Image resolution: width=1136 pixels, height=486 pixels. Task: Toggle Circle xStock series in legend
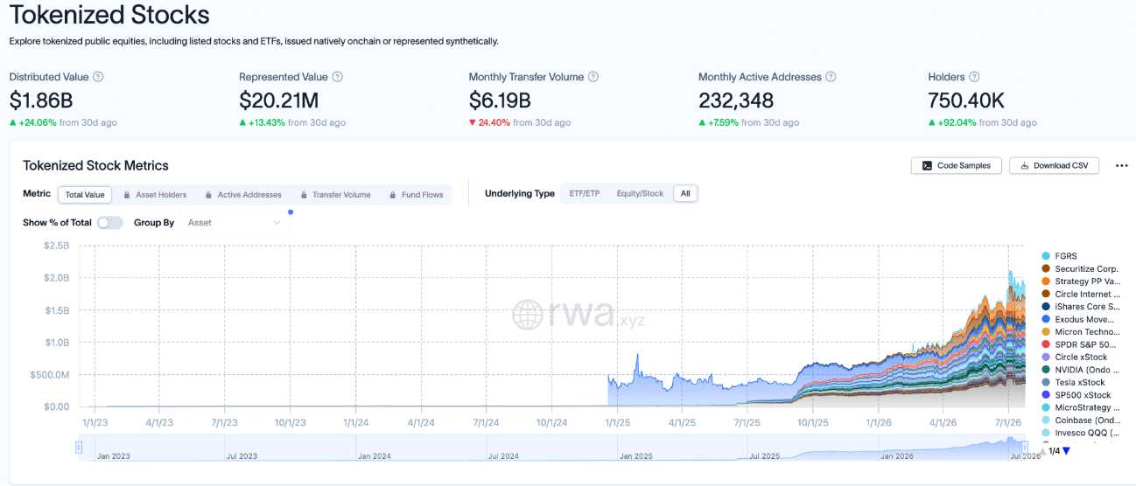pyautogui.click(x=1074, y=358)
